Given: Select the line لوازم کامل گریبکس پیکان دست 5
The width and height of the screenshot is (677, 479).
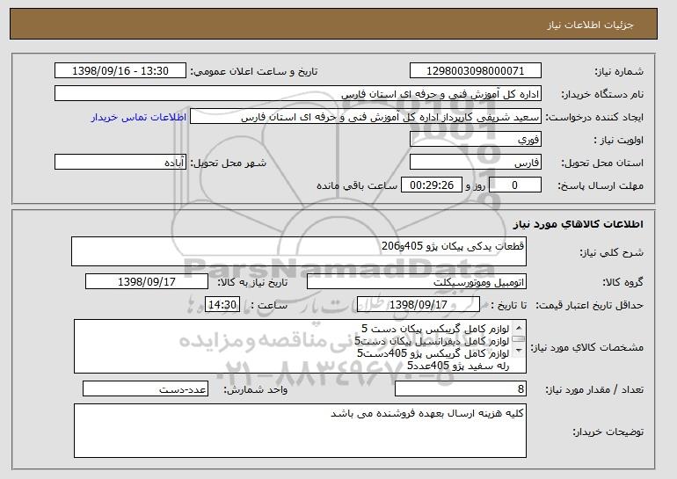Looking at the screenshot, I should click(435, 330).
